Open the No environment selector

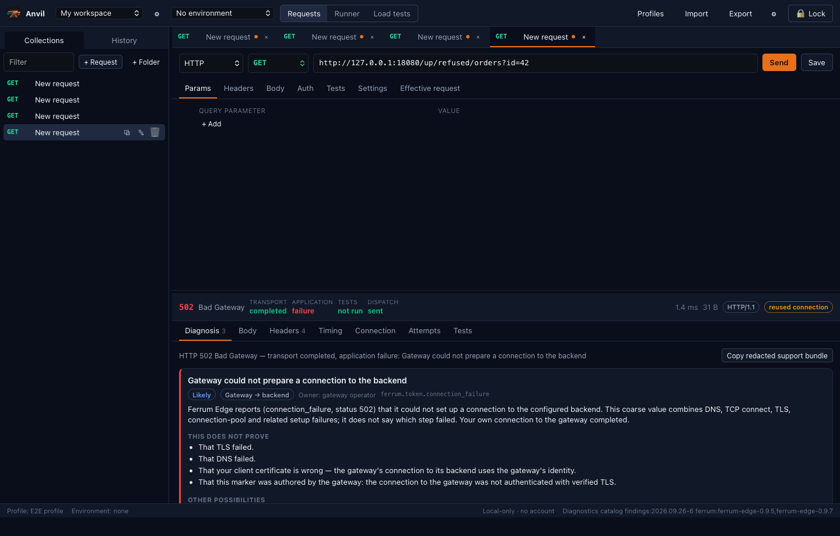tap(222, 13)
